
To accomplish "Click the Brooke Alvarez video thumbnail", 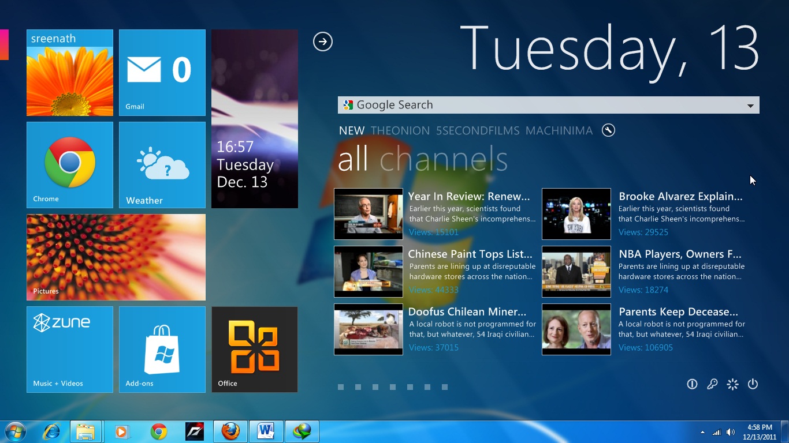I will click(x=576, y=214).
